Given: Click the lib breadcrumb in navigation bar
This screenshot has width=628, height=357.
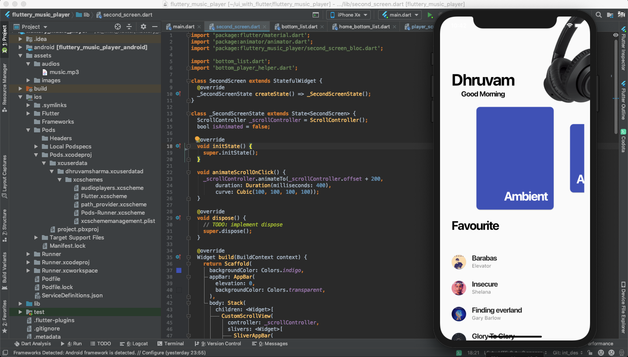Looking at the screenshot, I should click(x=82, y=15).
